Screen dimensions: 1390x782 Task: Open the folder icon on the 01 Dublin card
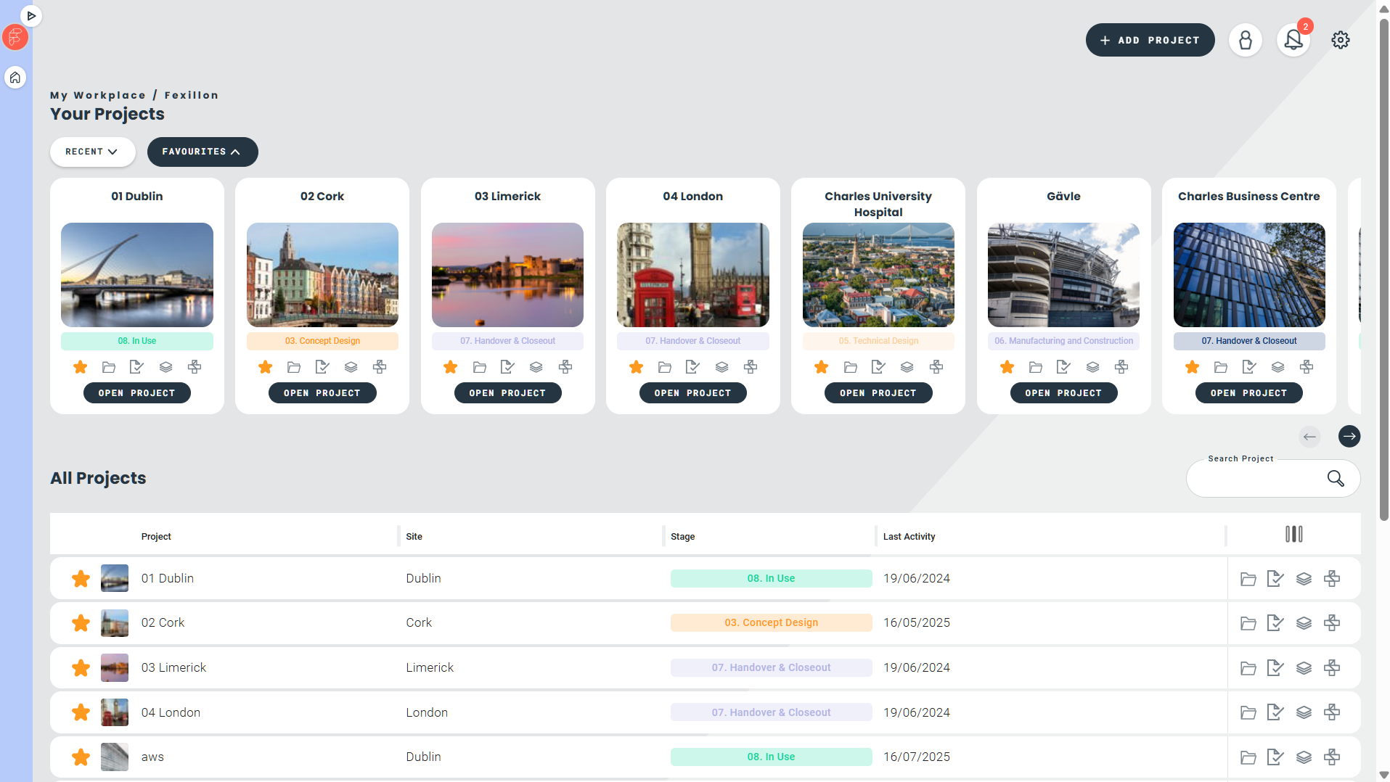[x=109, y=367]
